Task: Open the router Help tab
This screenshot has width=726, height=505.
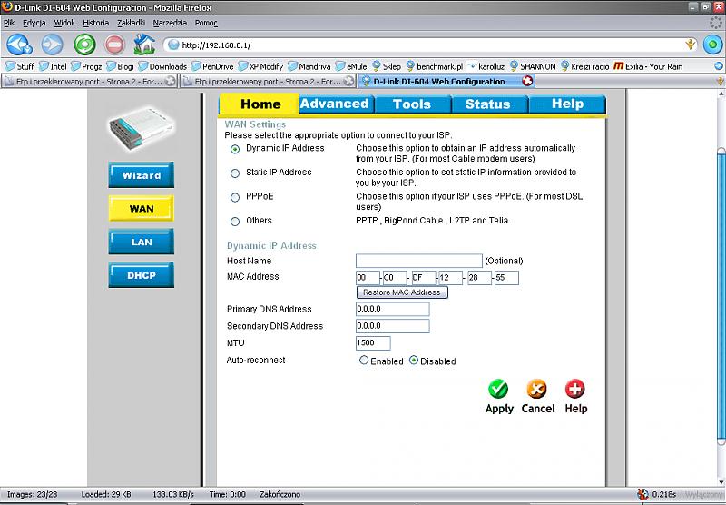Action: [567, 104]
